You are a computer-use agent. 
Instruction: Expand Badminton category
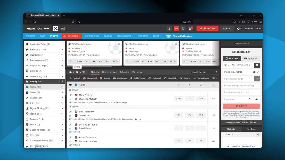pyautogui.click(x=62, y=49)
